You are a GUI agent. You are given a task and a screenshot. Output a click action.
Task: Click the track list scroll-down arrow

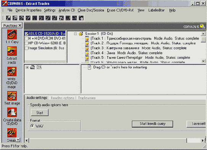(204, 61)
